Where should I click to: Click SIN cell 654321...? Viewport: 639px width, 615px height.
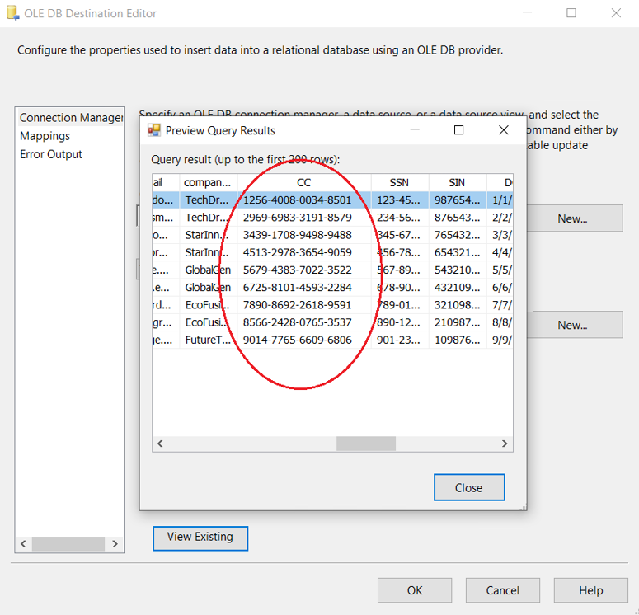coord(458,252)
